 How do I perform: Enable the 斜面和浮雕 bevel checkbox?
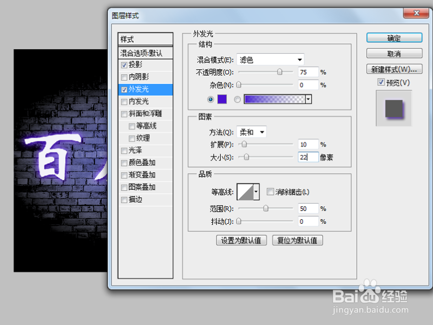tap(124, 114)
